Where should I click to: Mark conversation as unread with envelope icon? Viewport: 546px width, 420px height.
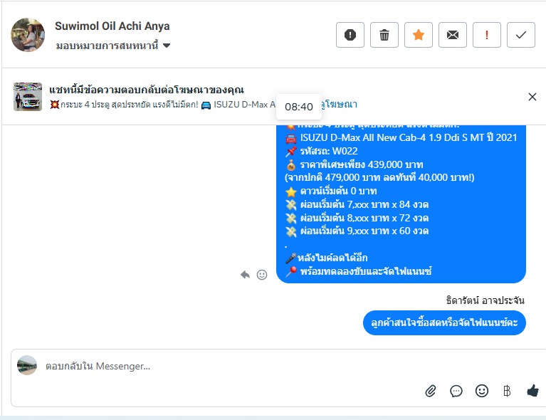pos(452,35)
